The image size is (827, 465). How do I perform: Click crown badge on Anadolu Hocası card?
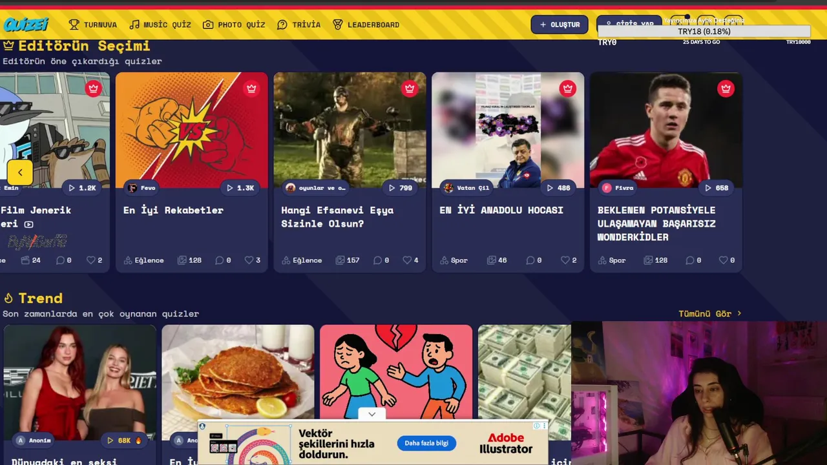point(567,88)
